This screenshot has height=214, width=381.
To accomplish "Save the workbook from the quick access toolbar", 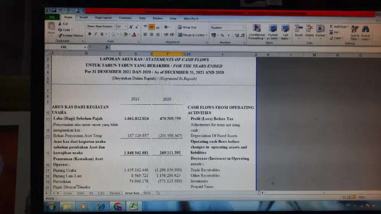I will pos(54,10).
